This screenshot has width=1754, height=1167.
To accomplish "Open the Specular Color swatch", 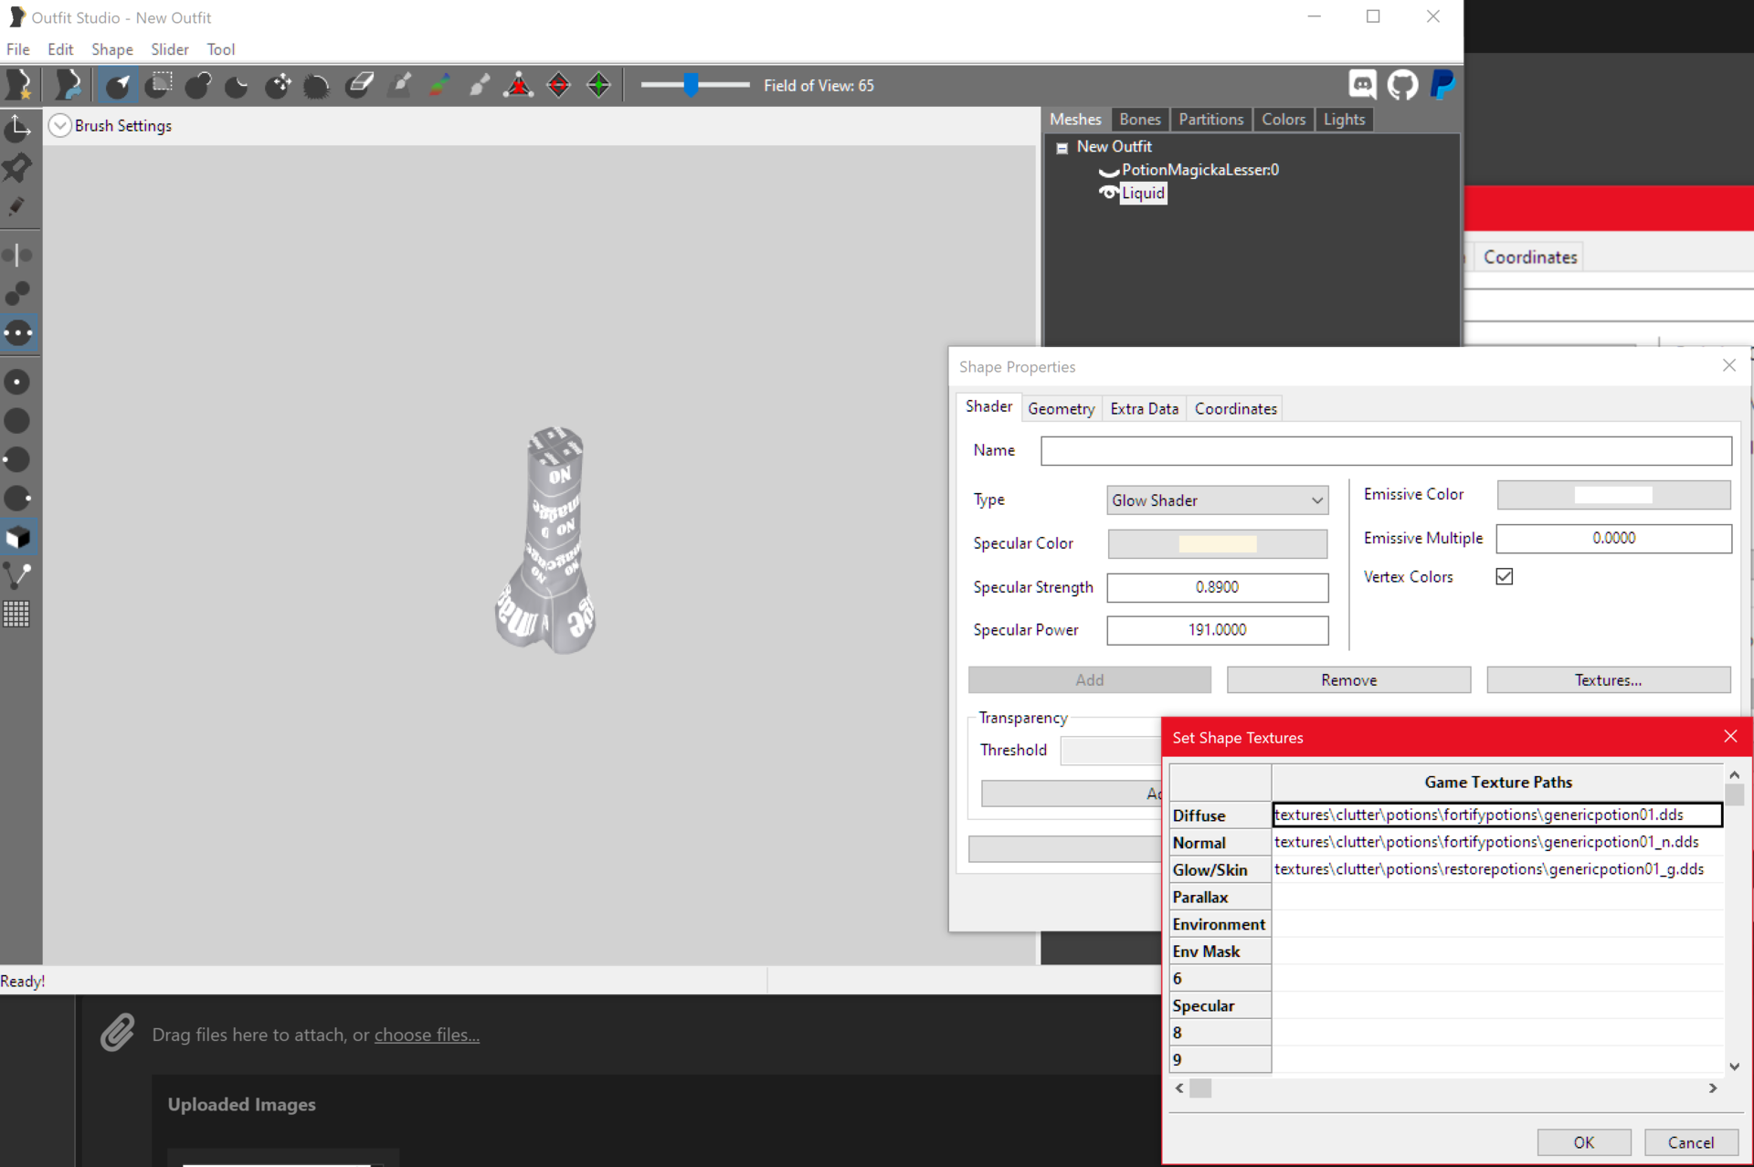I will [1217, 544].
